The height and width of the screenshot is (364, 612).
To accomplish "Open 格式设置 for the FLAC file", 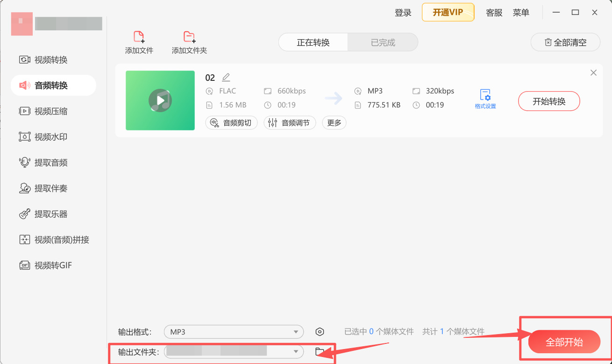I will (x=485, y=97).
